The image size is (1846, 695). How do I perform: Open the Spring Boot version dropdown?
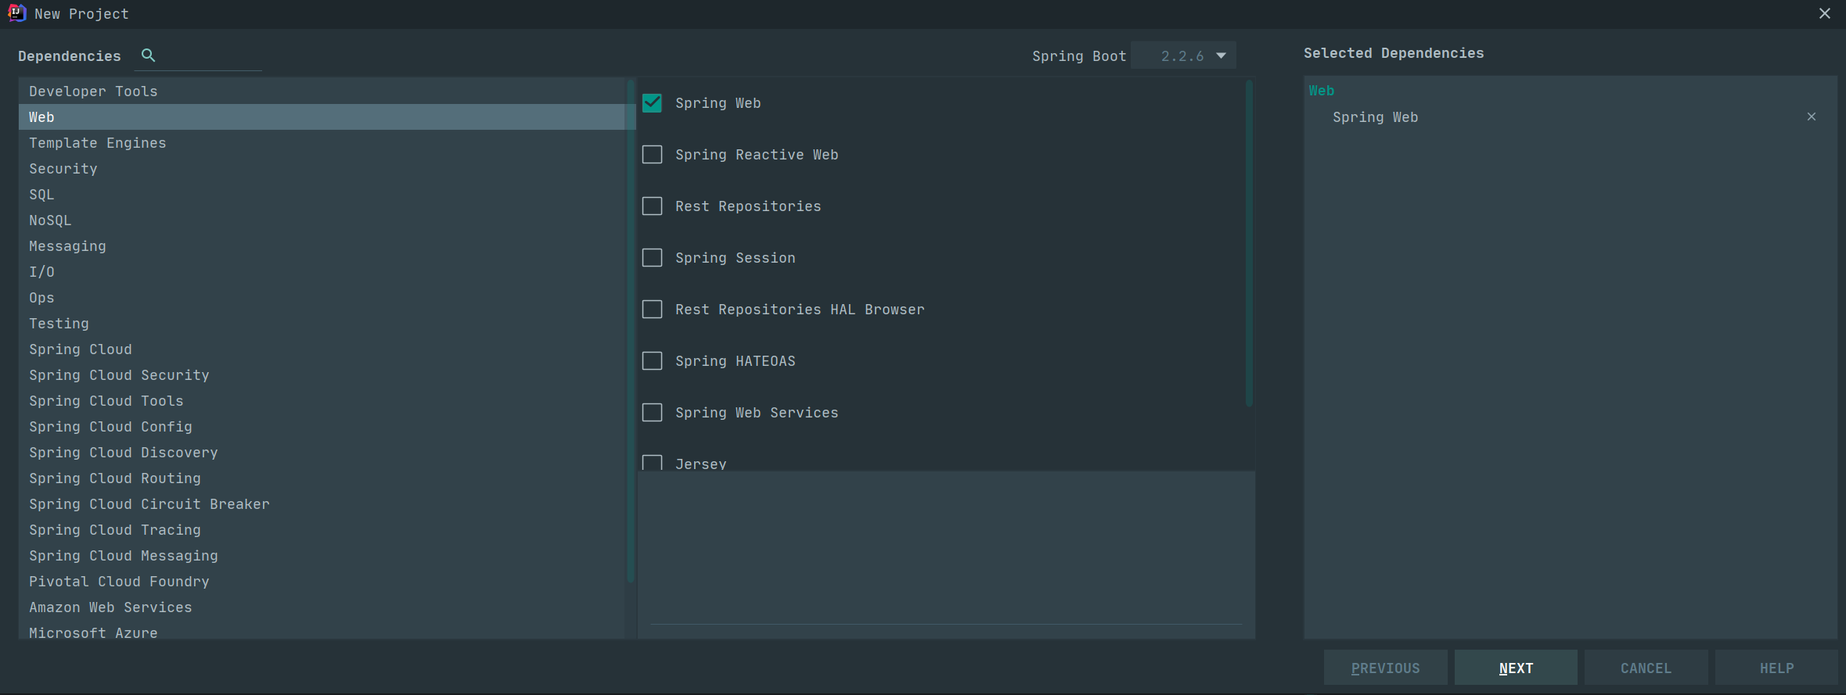(x=1183, y=56)
